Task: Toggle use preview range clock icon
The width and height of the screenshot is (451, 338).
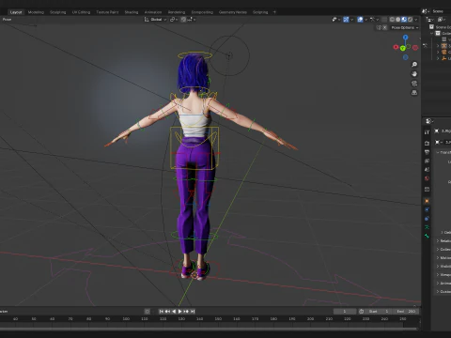Action: pos(361,312)
